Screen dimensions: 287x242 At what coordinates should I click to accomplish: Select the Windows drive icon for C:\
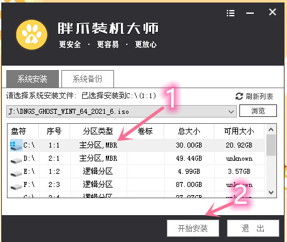(x=16, y=145)
